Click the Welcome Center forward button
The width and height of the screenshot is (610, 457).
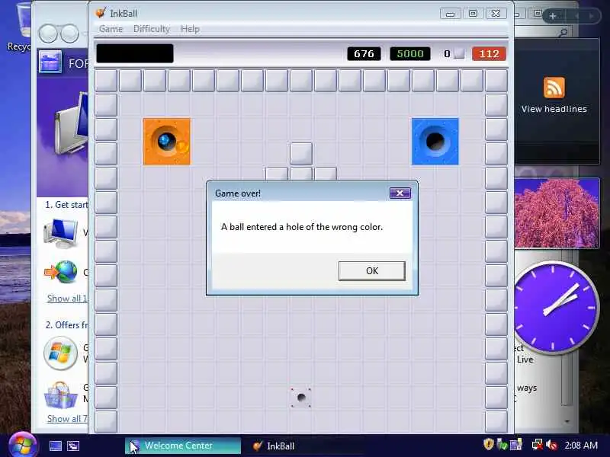coord(69,34)
